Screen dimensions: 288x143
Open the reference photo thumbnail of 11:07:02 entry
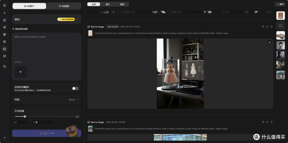click(90, 129)
